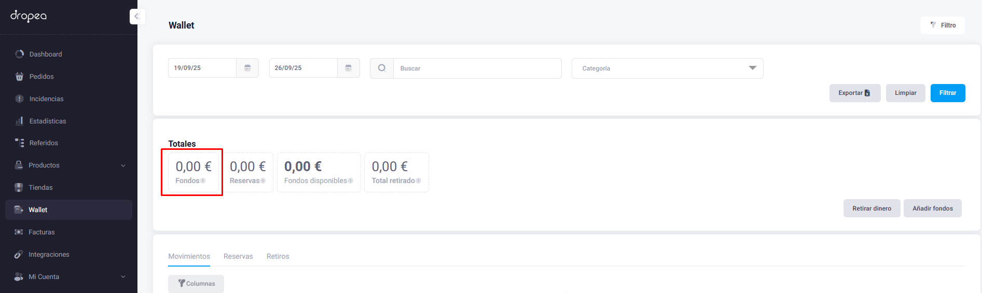Screen dimensions: 982x293
Task: Click the info icon beside Reservas total
Action: [x=263, y=181]
